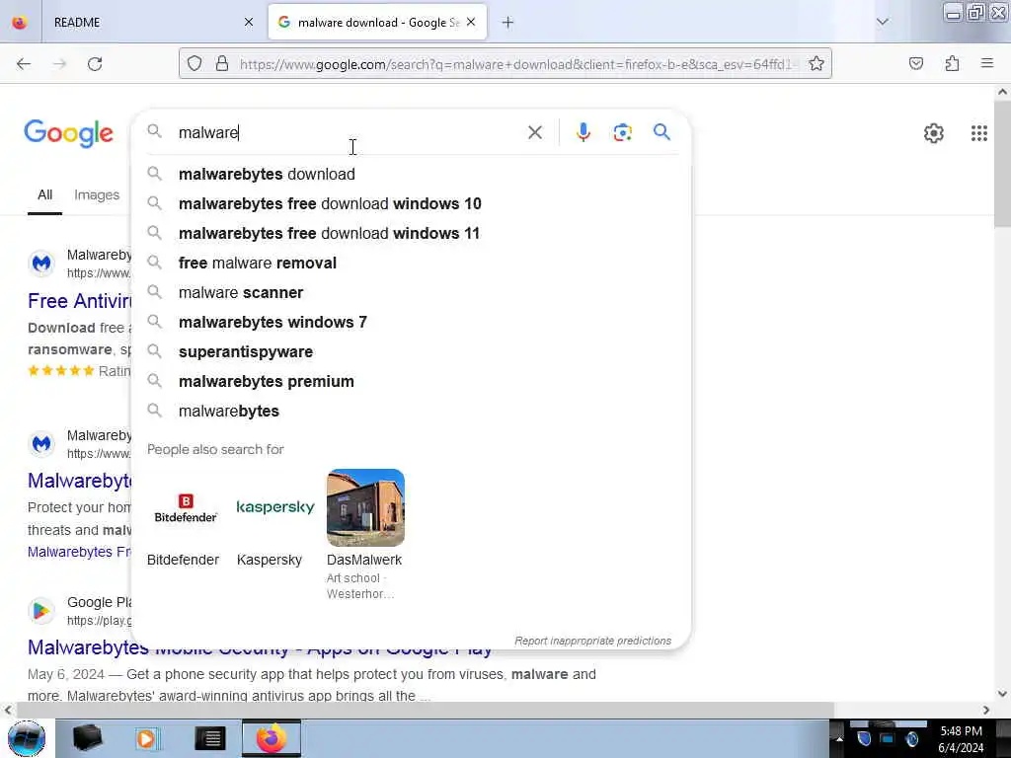Click the Firefox taskbar icon
The image size is (1011, 758).
pos(272,738)
